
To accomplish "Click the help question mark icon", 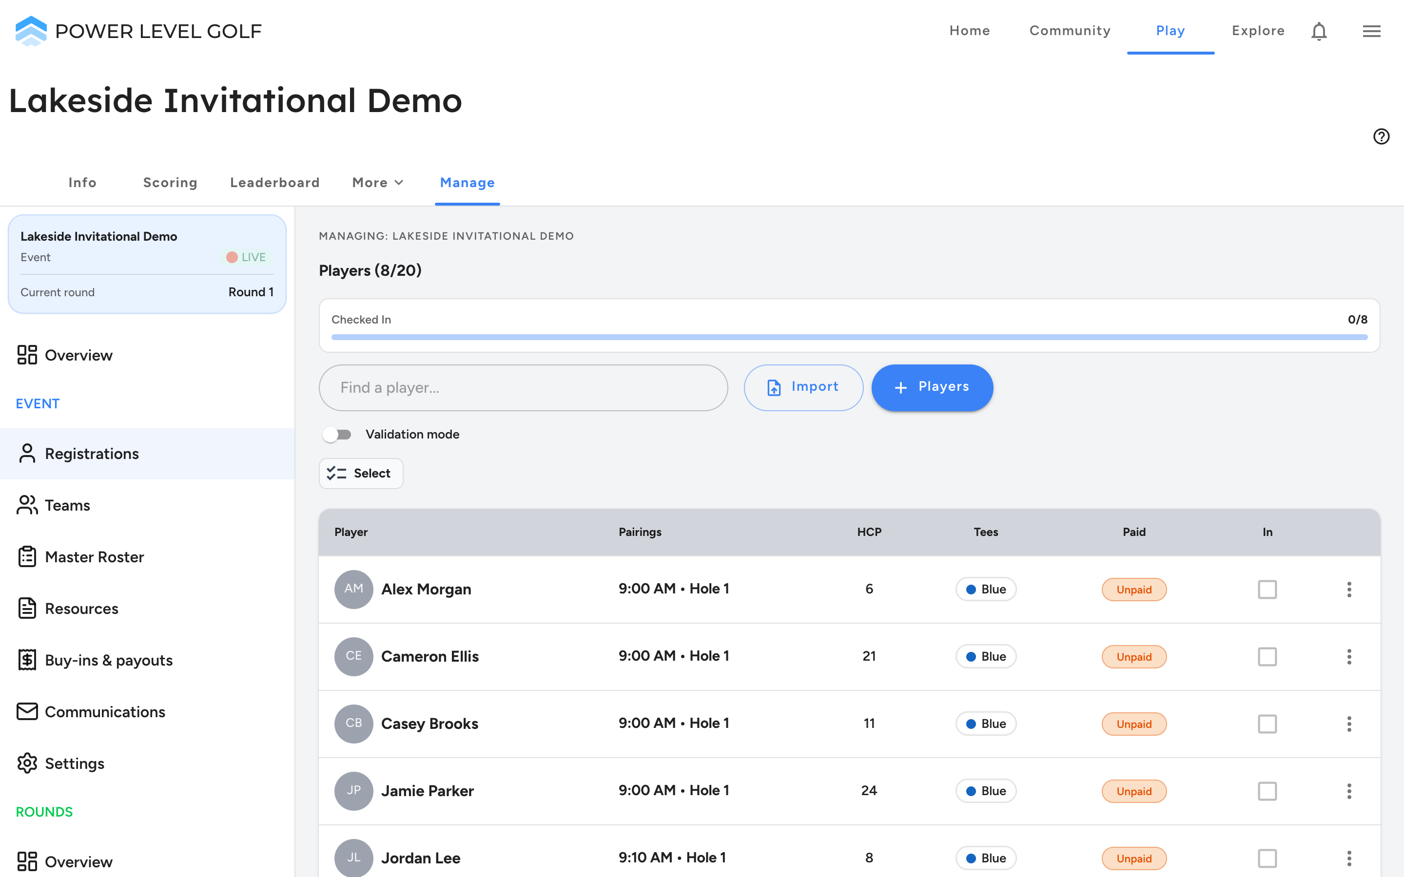I will click(1381, 136).
